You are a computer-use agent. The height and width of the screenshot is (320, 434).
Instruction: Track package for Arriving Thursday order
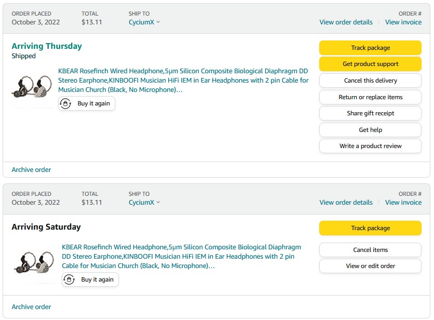[x=370, y=48]
